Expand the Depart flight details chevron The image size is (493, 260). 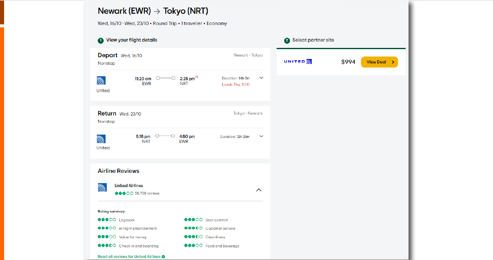(x=261, y=78)
